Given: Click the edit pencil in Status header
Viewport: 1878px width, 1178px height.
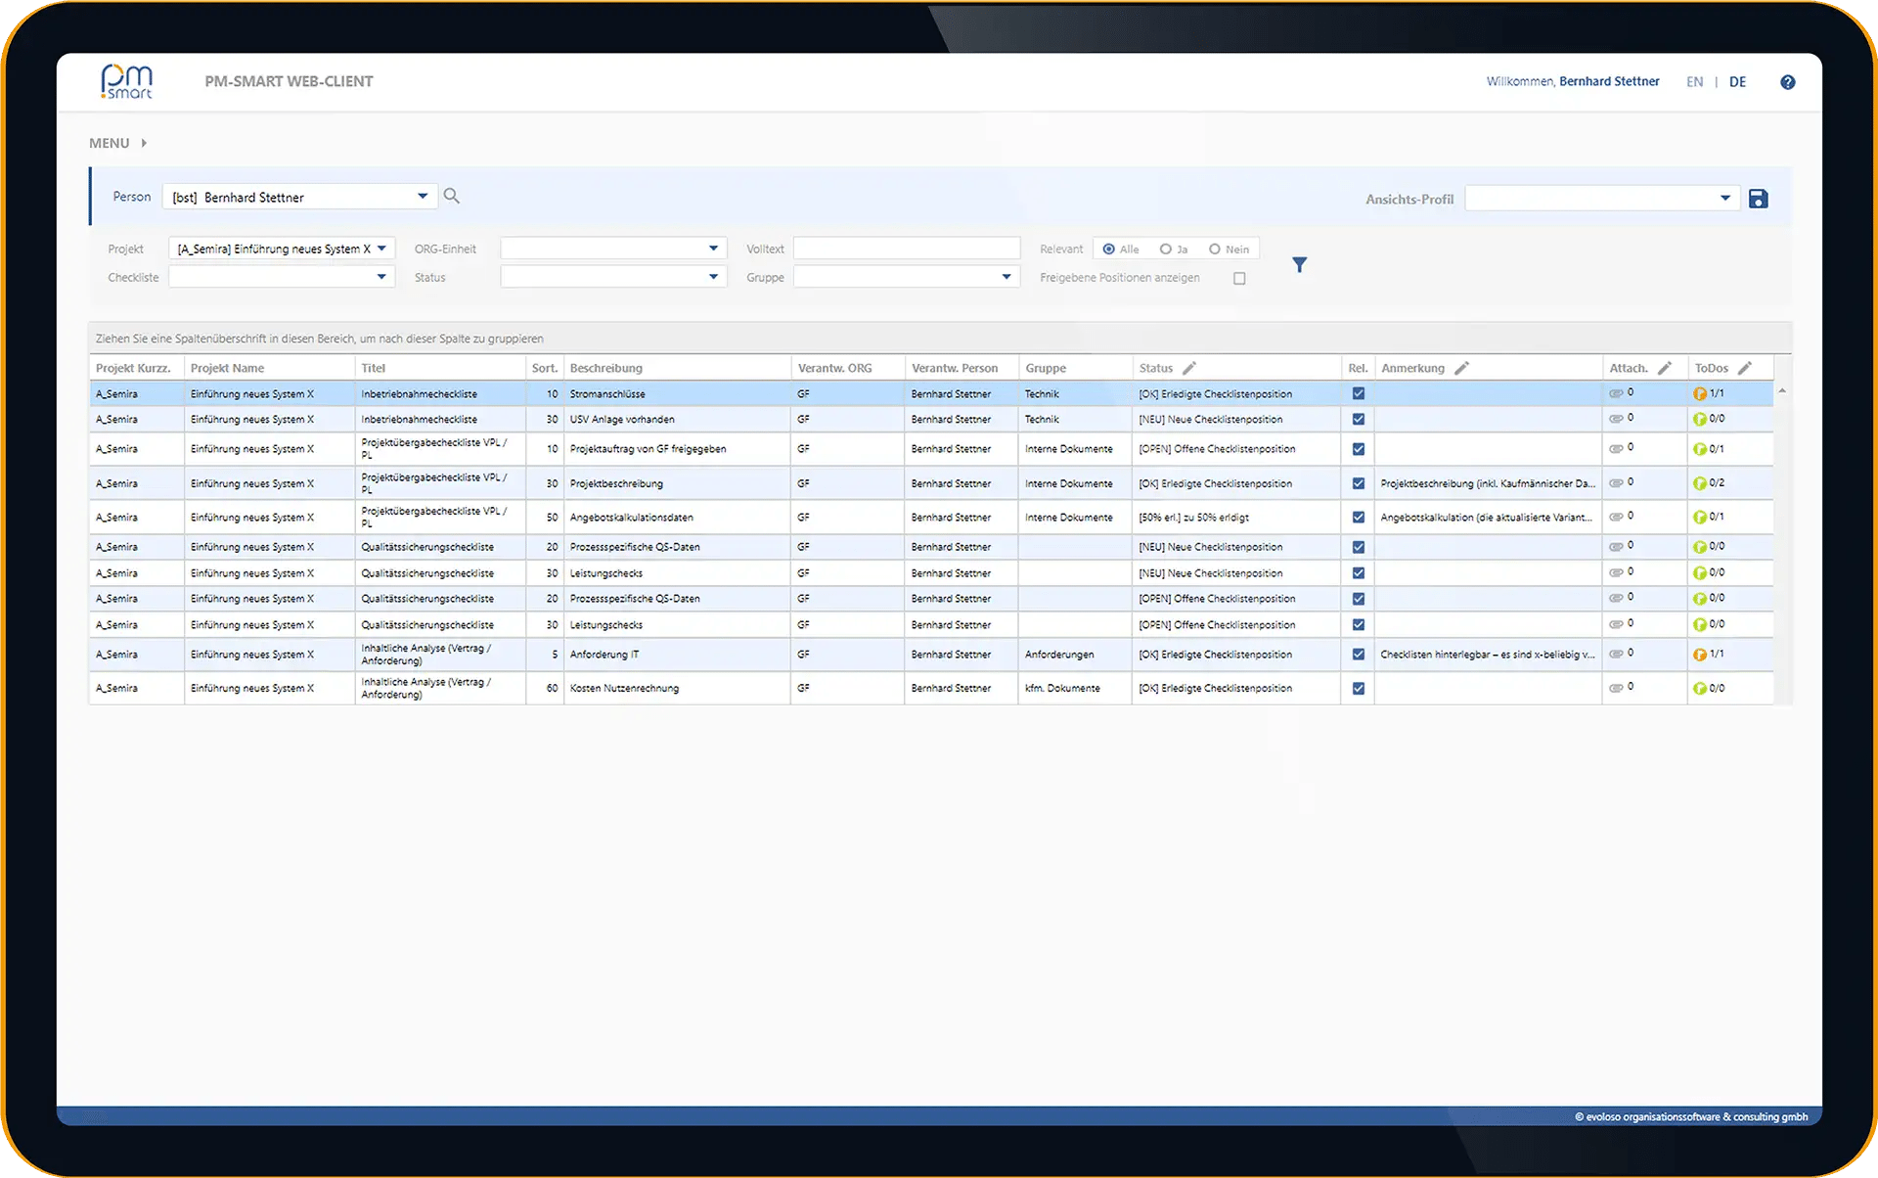Looking at the screenshot, I should [x=1188, y=368].
